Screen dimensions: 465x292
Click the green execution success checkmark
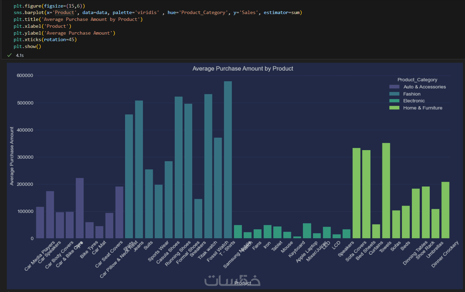pos(9,55)
